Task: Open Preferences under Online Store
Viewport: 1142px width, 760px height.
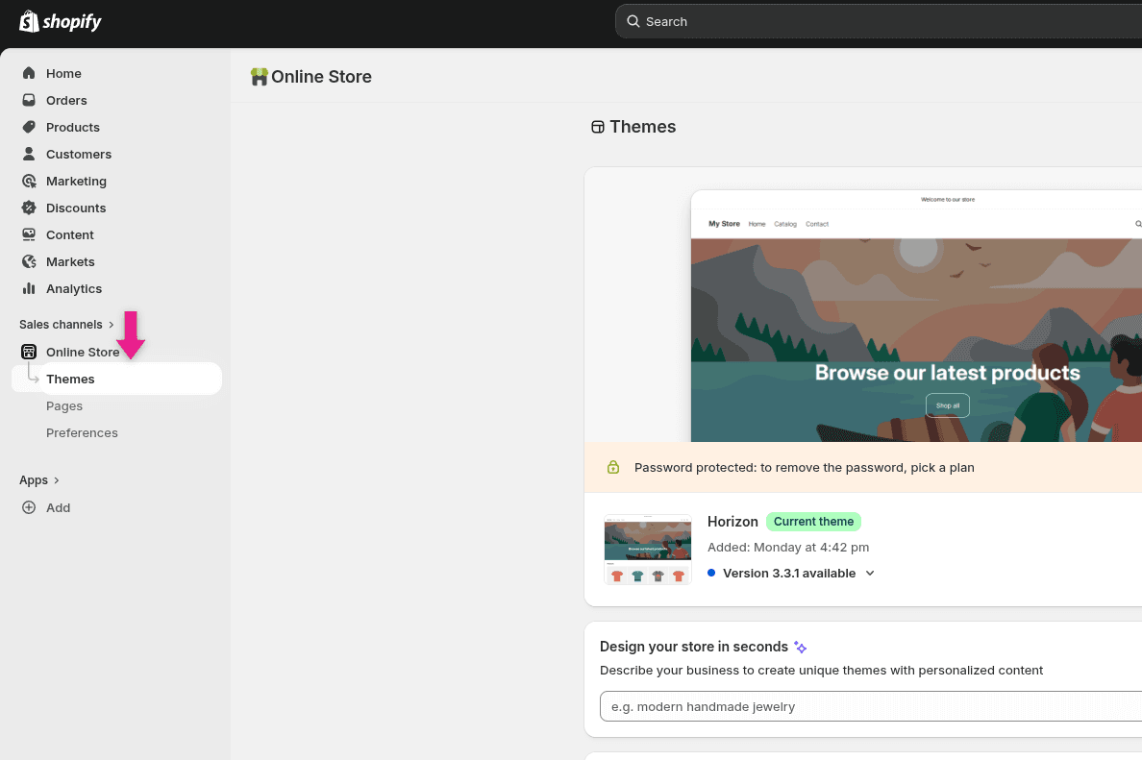Action: [82, 432]
